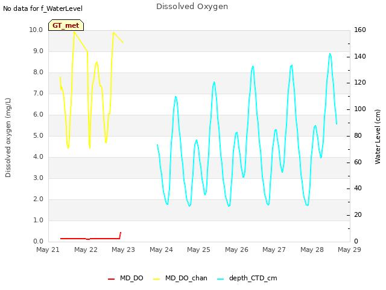This screenshot has width=386, height=290.
Task: Select the MD_DO legend label
Action: tap(131, 278)
